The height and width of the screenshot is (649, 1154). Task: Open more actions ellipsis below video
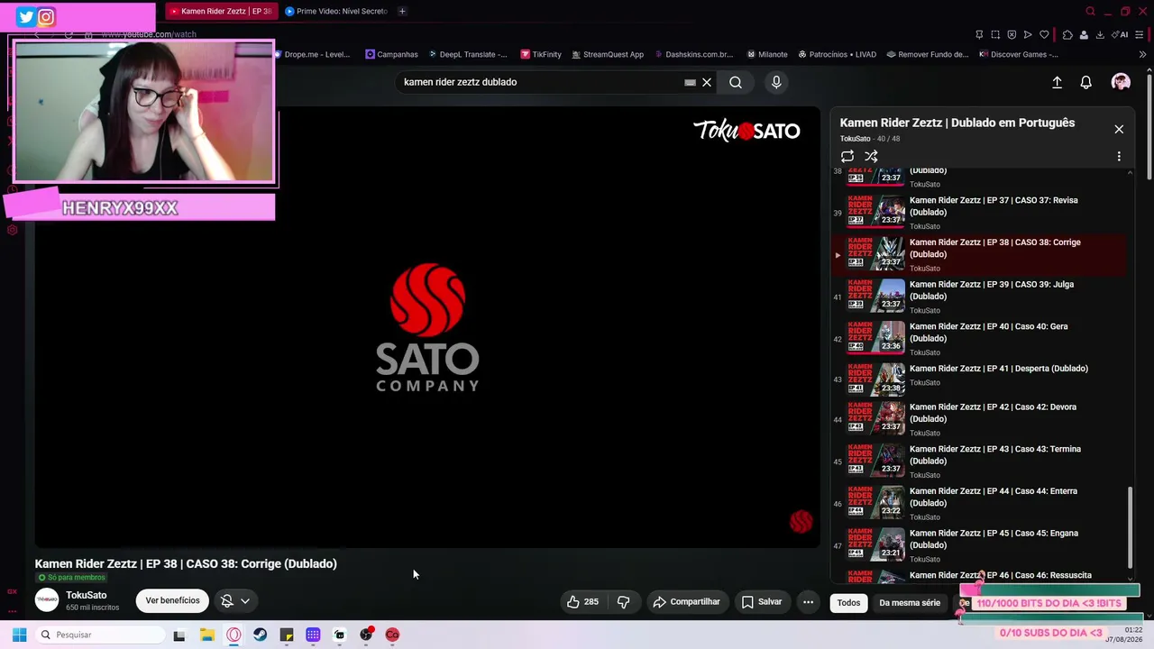(808, 601)
